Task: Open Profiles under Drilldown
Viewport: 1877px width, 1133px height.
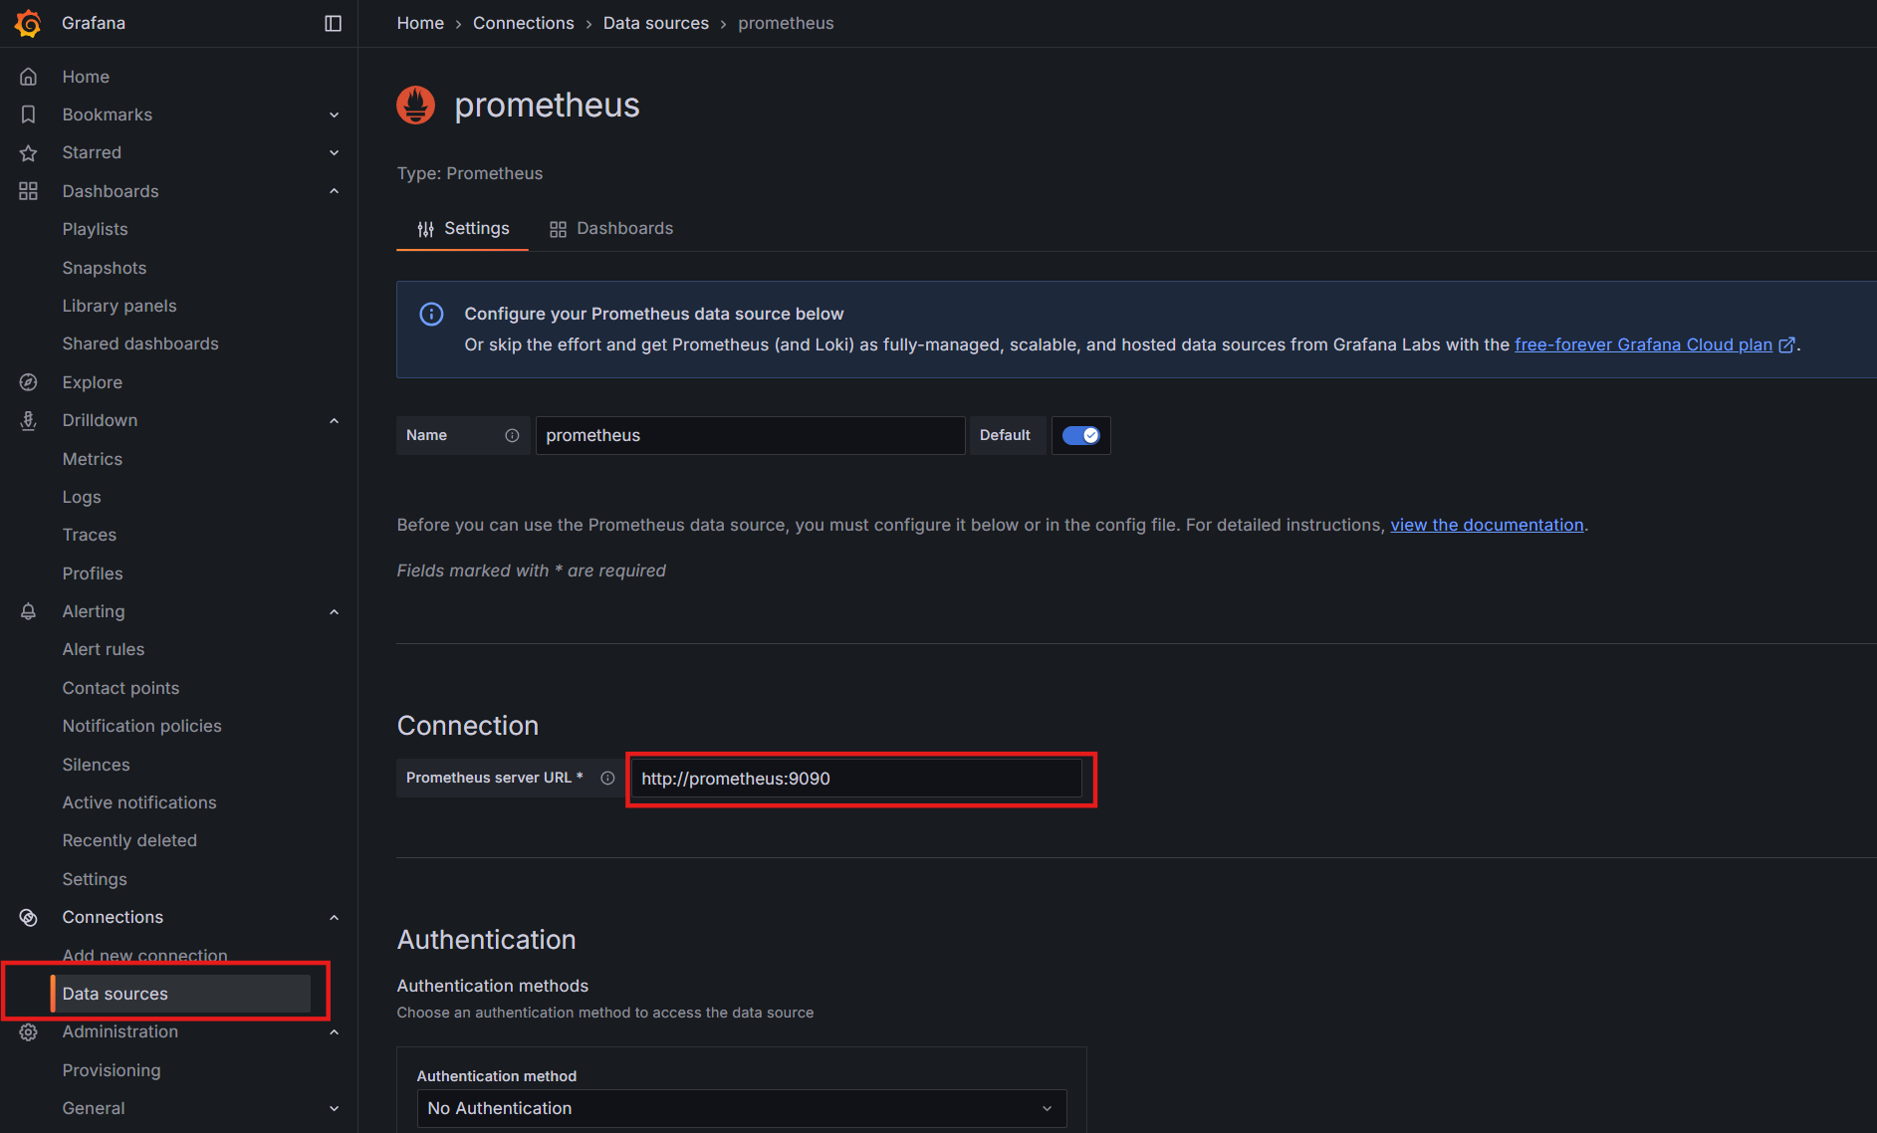Action: point(93,573)
